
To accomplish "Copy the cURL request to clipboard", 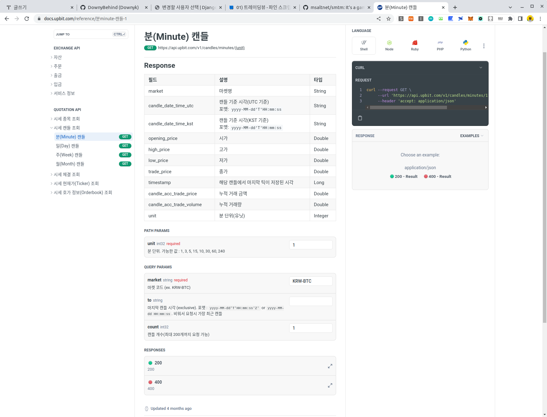I will pyautogui.click(x=360, y=118).
